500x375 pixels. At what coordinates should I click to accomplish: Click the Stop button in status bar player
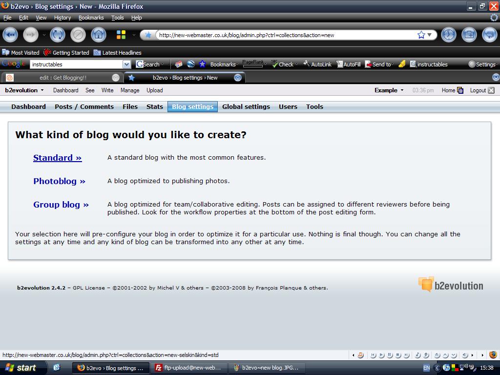[x=398, y=355]
